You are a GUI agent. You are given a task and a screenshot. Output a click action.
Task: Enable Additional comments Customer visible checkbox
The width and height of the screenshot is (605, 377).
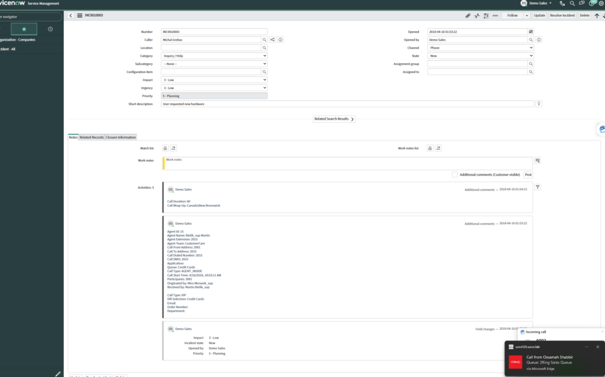(x=454, y=175)
